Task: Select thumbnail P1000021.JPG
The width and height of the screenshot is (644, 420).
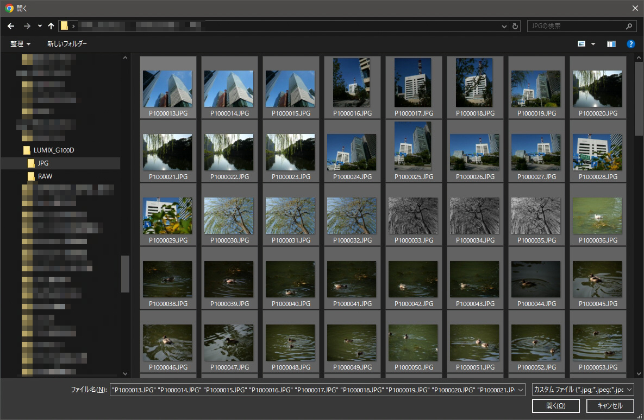Action: (x=168, y=151)
